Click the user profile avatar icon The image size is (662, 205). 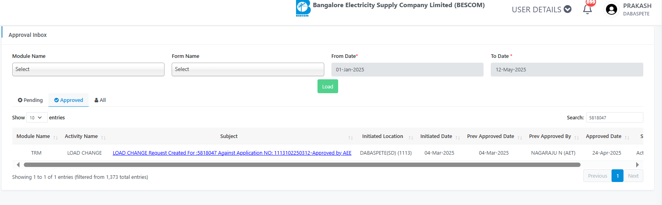[612, 10]
